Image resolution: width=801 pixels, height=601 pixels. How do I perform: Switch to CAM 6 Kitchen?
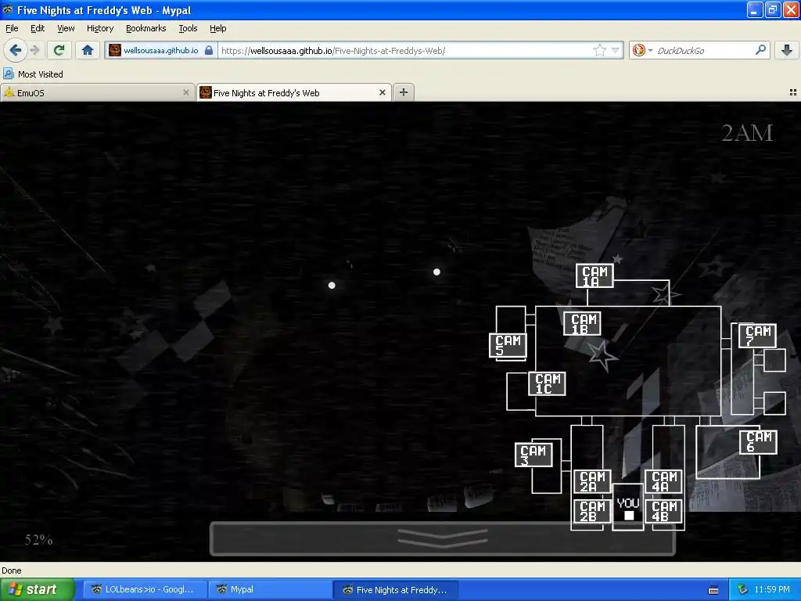coord(758,442)
